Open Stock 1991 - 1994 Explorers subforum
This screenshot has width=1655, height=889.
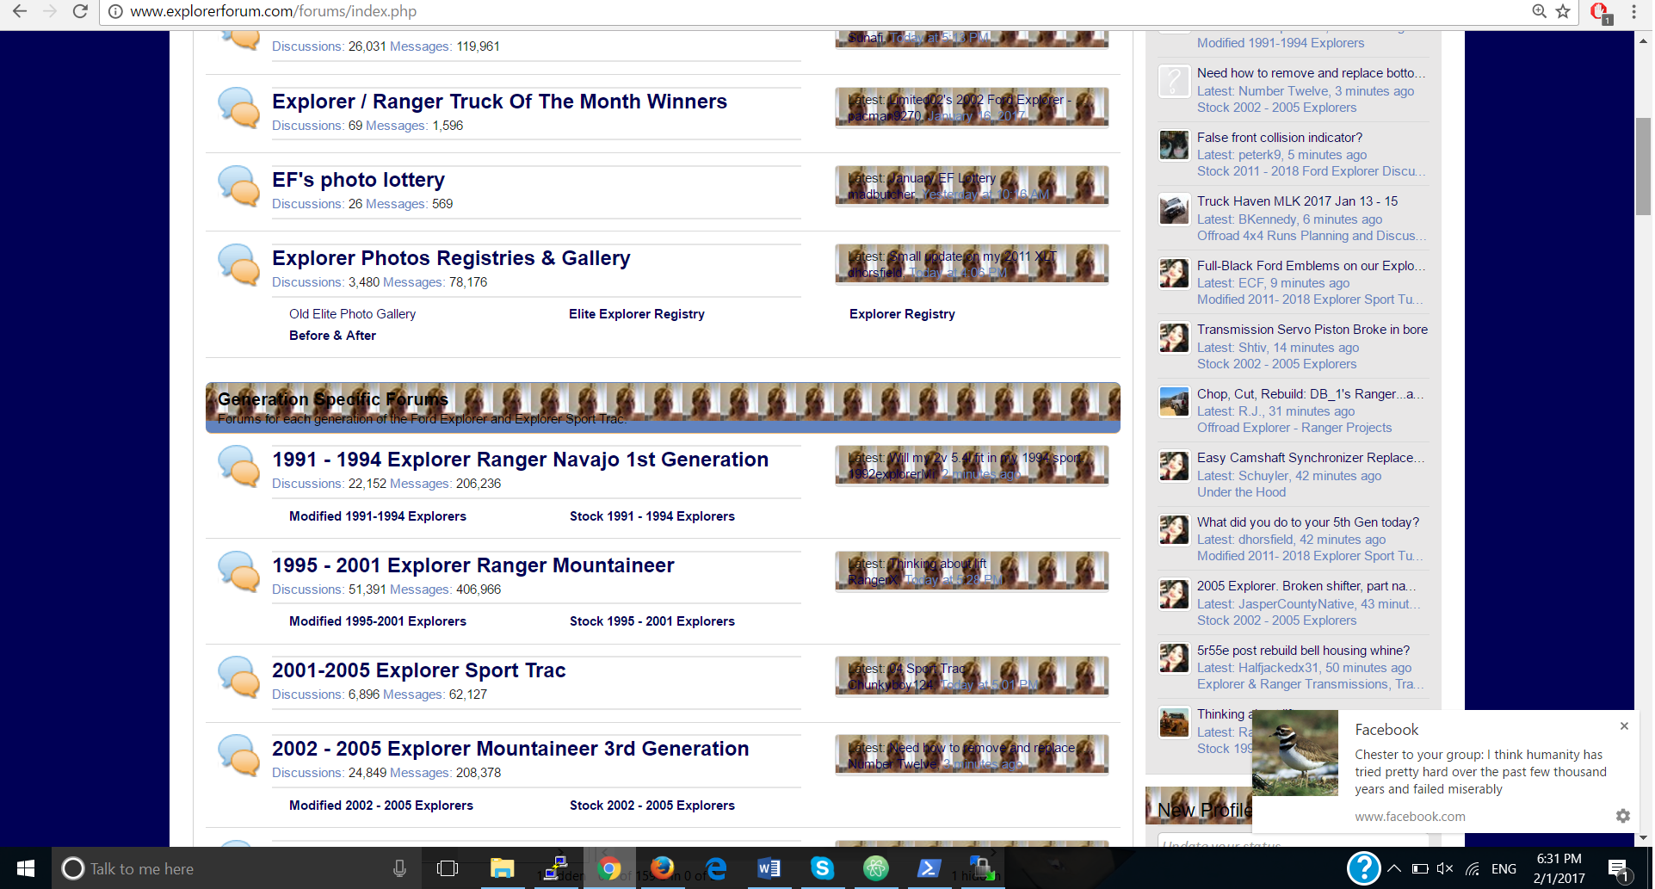[652, 516]
